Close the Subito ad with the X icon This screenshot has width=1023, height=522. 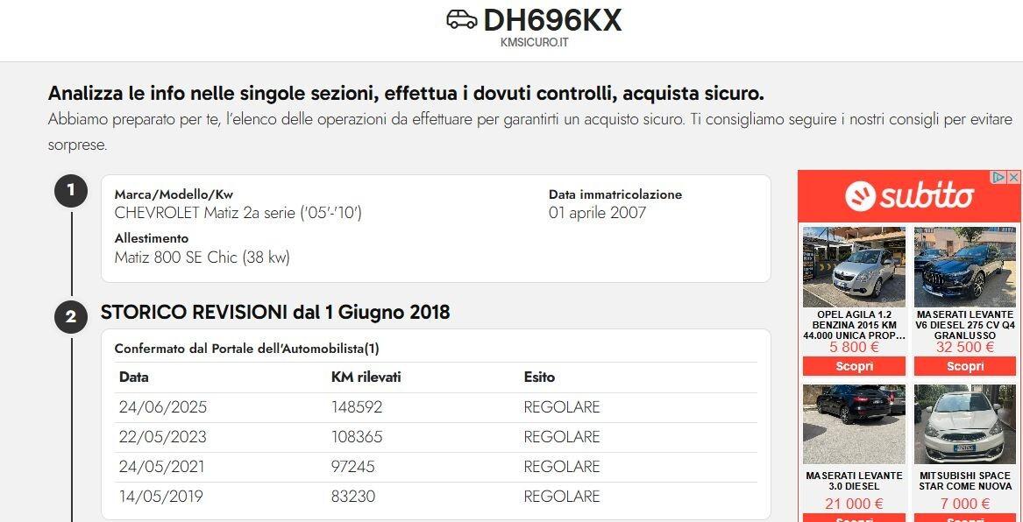[x=1014, y=177]
